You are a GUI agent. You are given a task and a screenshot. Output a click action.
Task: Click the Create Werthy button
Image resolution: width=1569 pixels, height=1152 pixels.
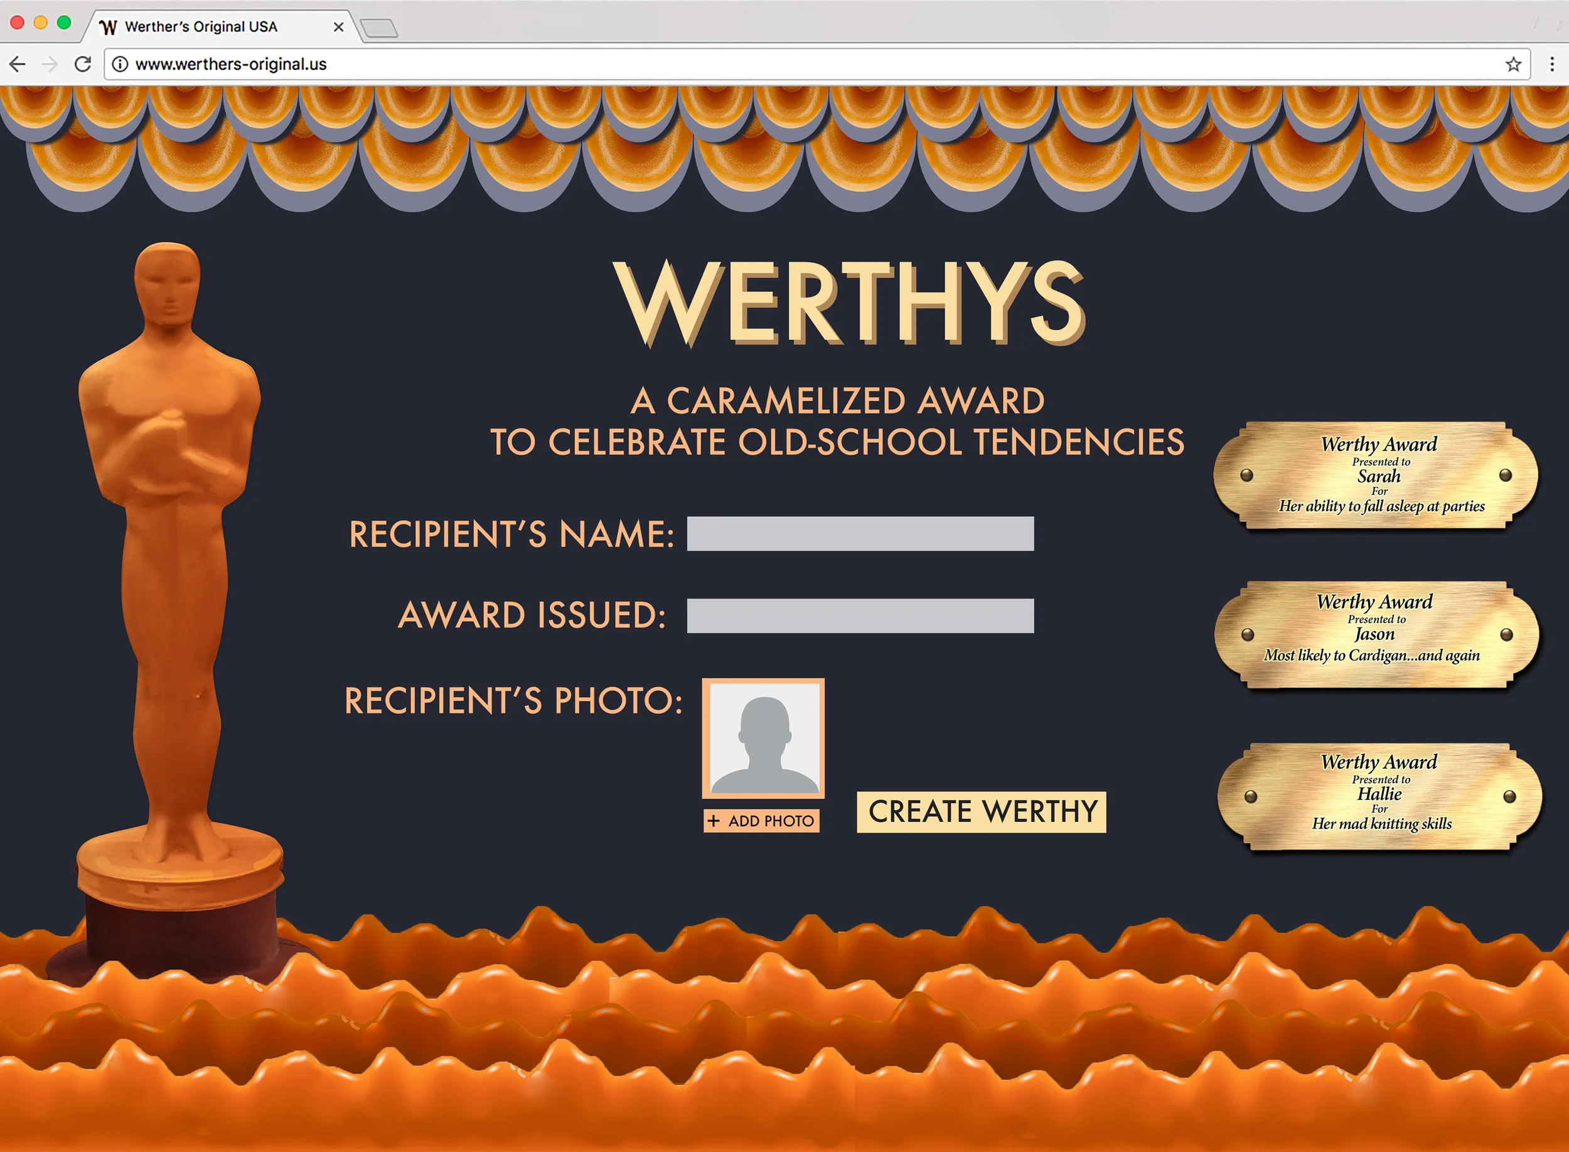pos(981,812)
